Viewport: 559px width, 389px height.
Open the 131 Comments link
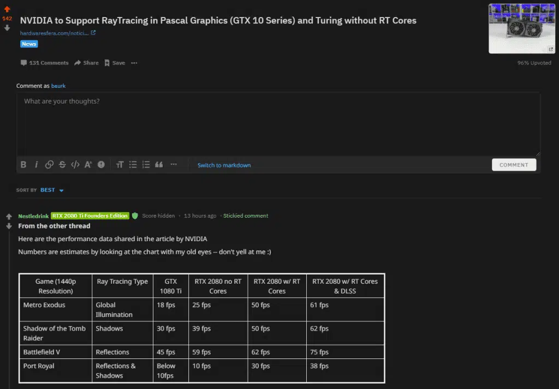(x=45, y=63)
